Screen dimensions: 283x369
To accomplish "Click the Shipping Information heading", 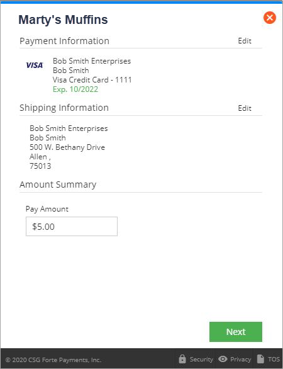I will pyautogui.click(x=64, y=108).
